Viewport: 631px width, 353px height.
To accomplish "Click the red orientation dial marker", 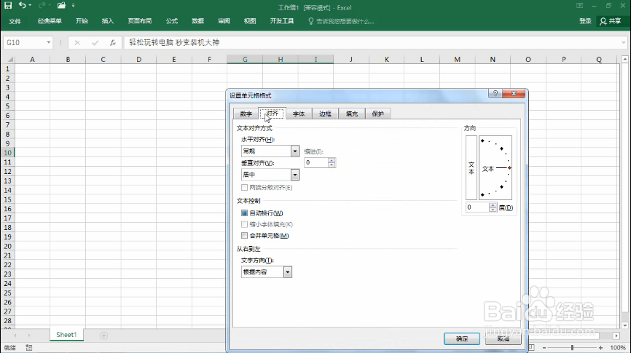I will pos(509,167).
